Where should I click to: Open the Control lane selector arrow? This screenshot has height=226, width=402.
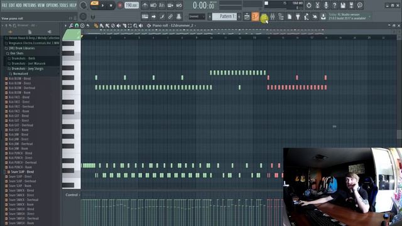point(79,195)
